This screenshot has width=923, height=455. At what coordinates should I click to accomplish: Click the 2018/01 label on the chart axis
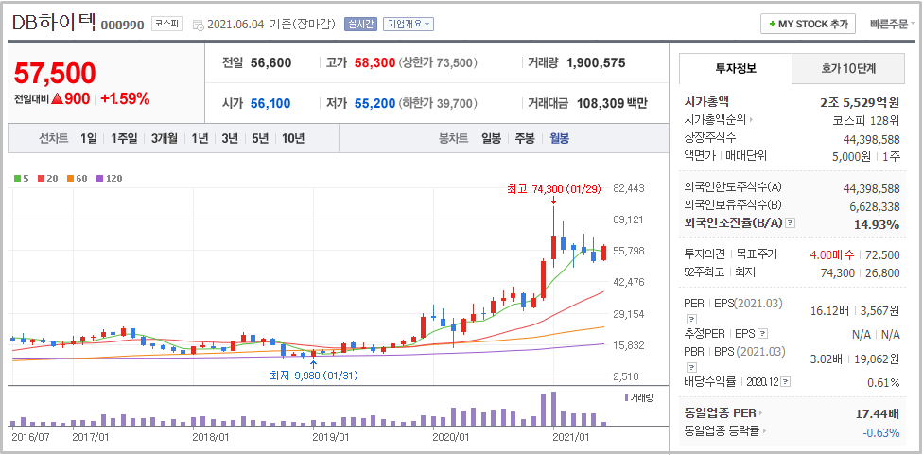[210, 437]
